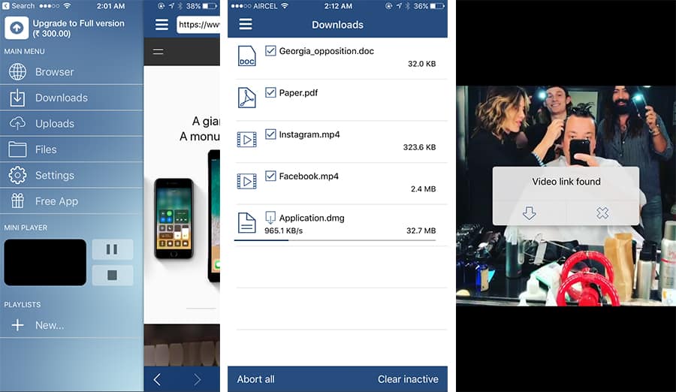Uncheck the Georgia_opposition.doc checkbox
The height and width of the screenshot is (392, 676).
pos(271,51)
